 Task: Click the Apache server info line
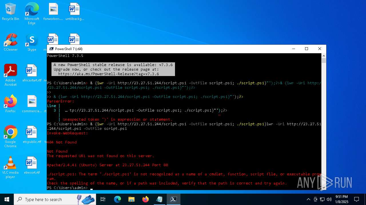[108, 165]
